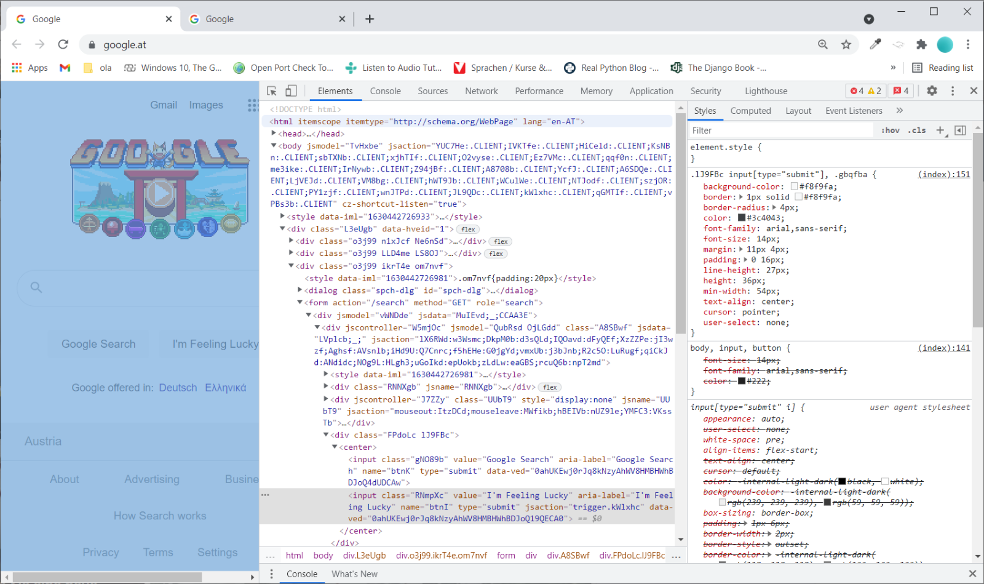Collapse the div class L3eUgb node
The image size is (984, 584).
pyautogui.click(x=282, y=229)
